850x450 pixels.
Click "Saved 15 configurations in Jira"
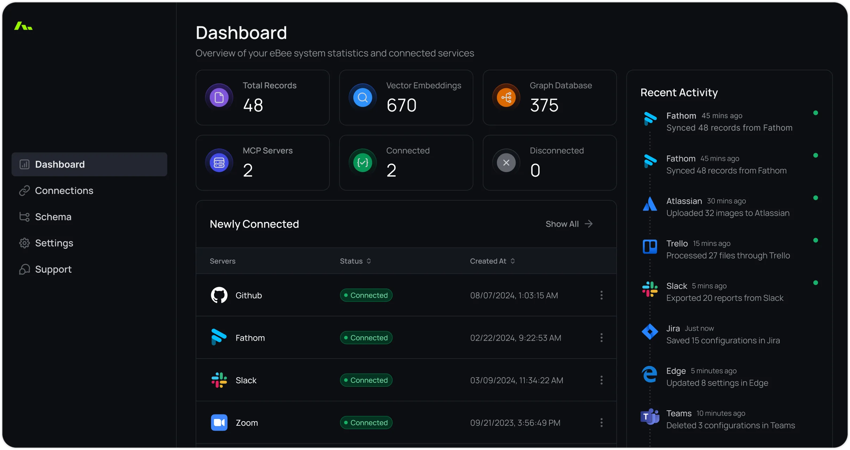tap(723, 341)
